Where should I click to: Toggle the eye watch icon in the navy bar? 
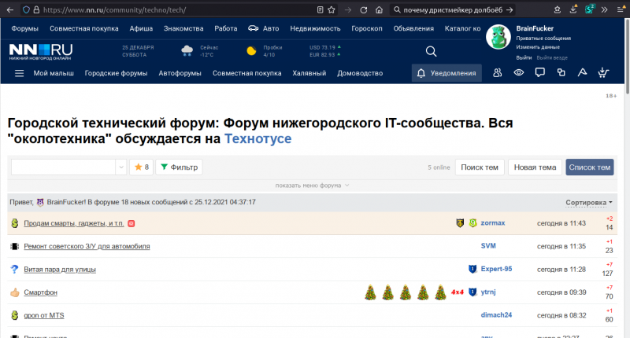click(x=519, y=72)
